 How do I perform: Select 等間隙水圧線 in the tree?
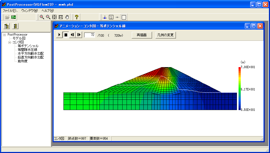[x=27, y=50]
